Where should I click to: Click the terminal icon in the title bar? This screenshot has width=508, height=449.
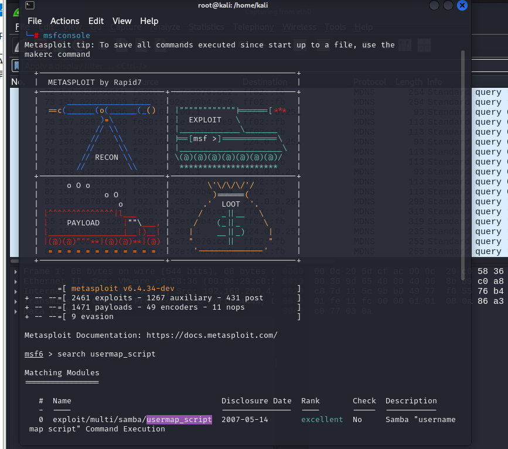click(30, 5)
